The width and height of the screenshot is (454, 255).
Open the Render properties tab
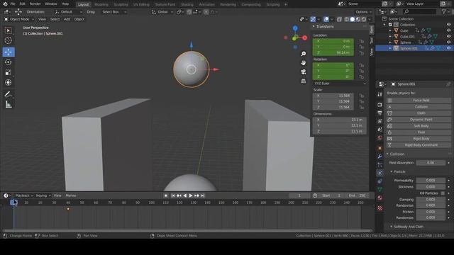click(x=380, y=104)
